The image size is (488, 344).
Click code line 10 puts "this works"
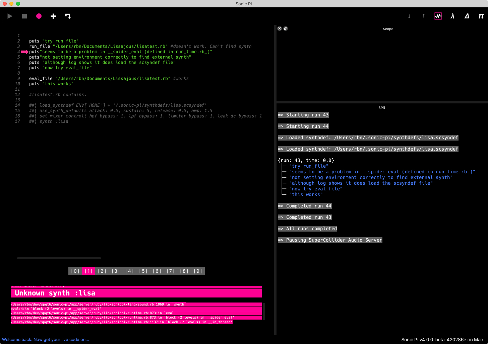point(51,84)
